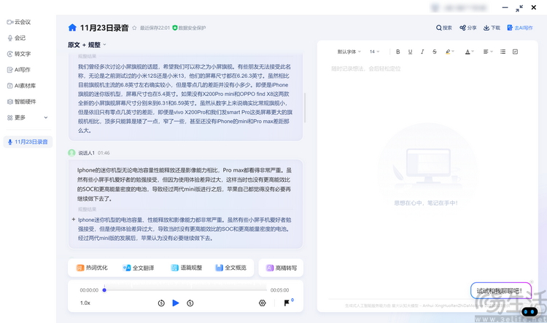Open the text alignment dropdown

coord(488,52)
